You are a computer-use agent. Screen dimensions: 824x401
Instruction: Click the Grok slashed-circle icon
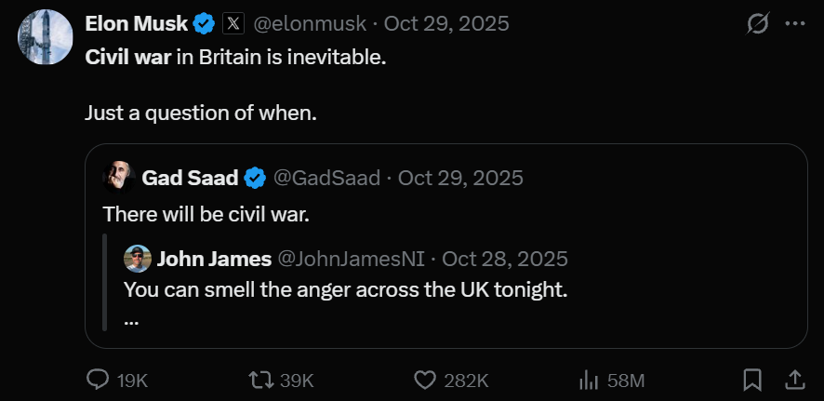tap(758, 23)
